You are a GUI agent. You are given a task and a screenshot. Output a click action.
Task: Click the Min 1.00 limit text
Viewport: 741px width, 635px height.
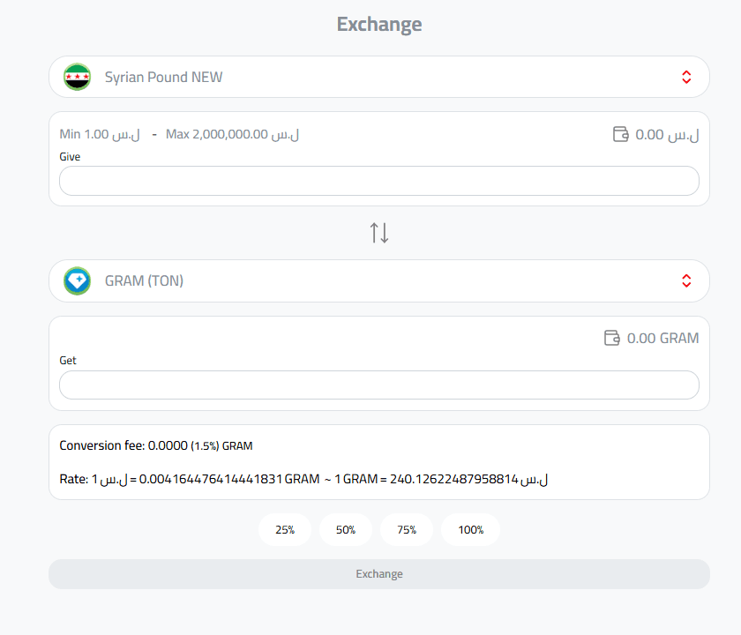point(100,135)
